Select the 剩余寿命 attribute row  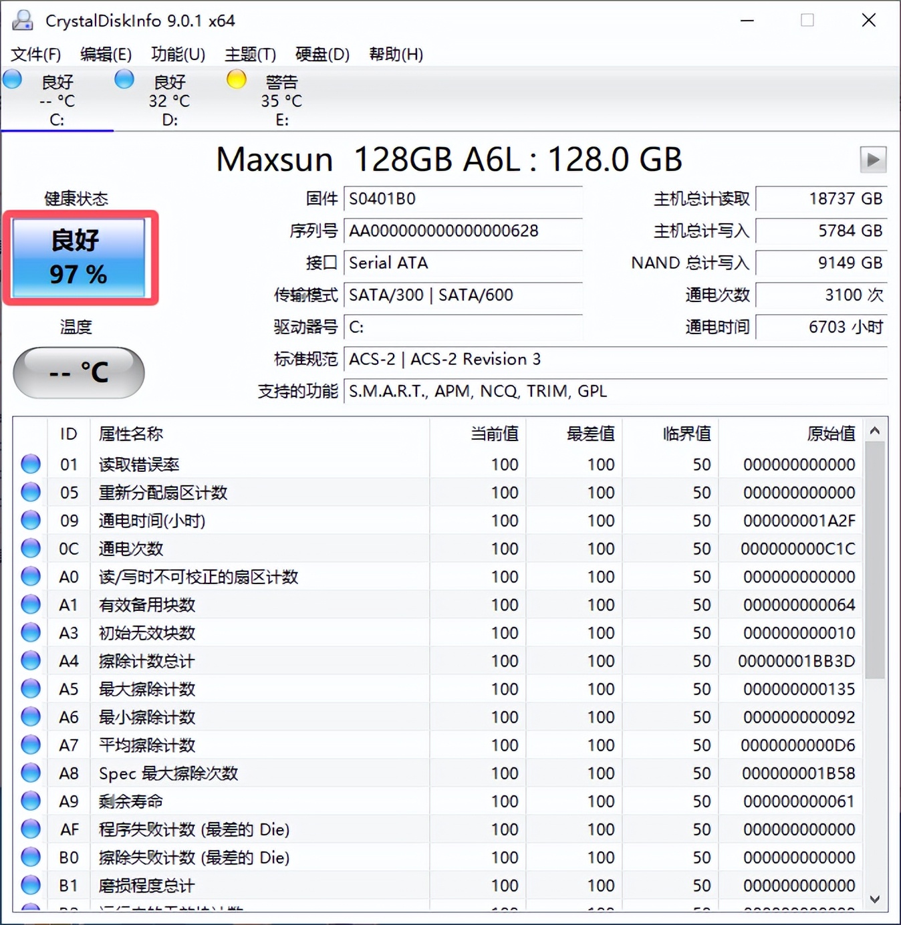(438, 801)
